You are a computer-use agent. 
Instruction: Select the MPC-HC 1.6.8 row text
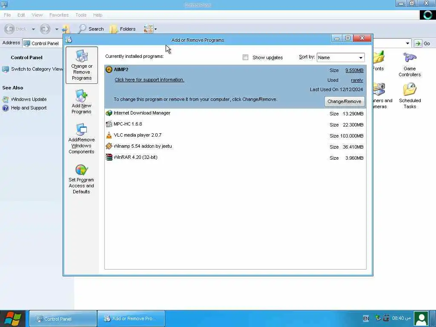coord(128,124)
